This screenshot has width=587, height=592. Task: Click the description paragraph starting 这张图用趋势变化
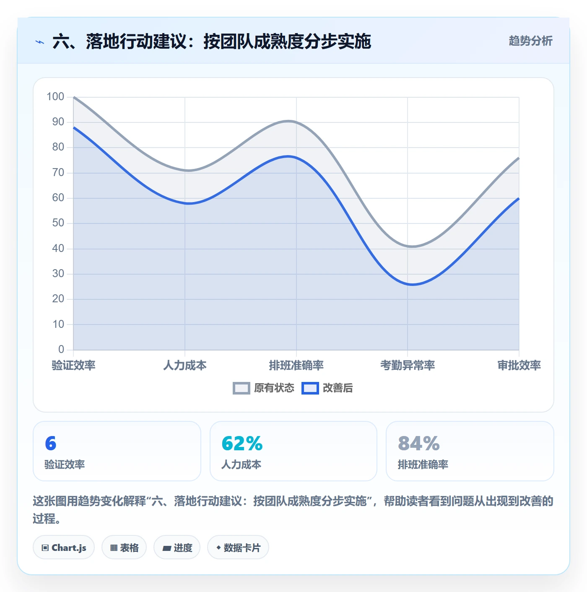pos(293,510)
